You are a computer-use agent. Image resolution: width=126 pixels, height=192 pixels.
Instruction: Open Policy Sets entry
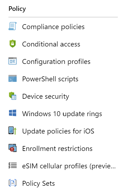(x=38, y=184)
